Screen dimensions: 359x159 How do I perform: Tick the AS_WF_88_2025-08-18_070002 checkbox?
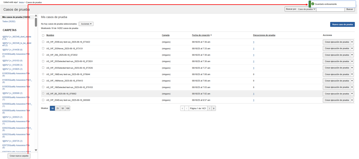tap(43, 94)
